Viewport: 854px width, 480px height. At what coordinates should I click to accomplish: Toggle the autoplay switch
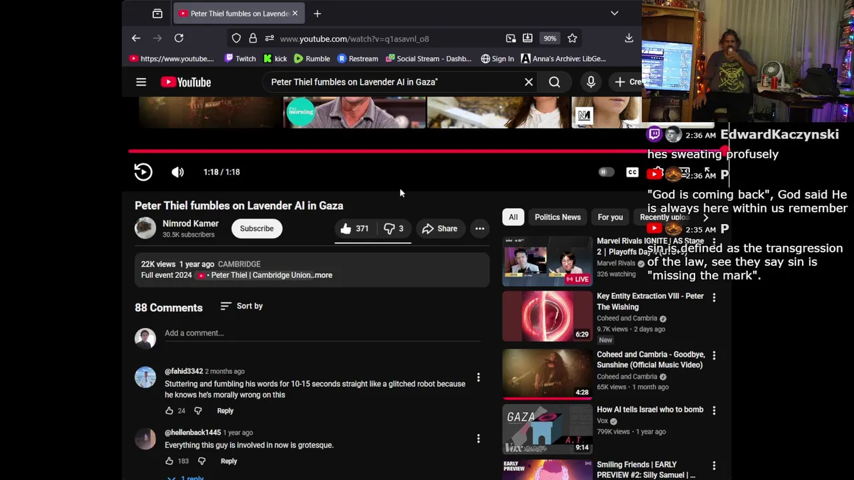[605, 172]
